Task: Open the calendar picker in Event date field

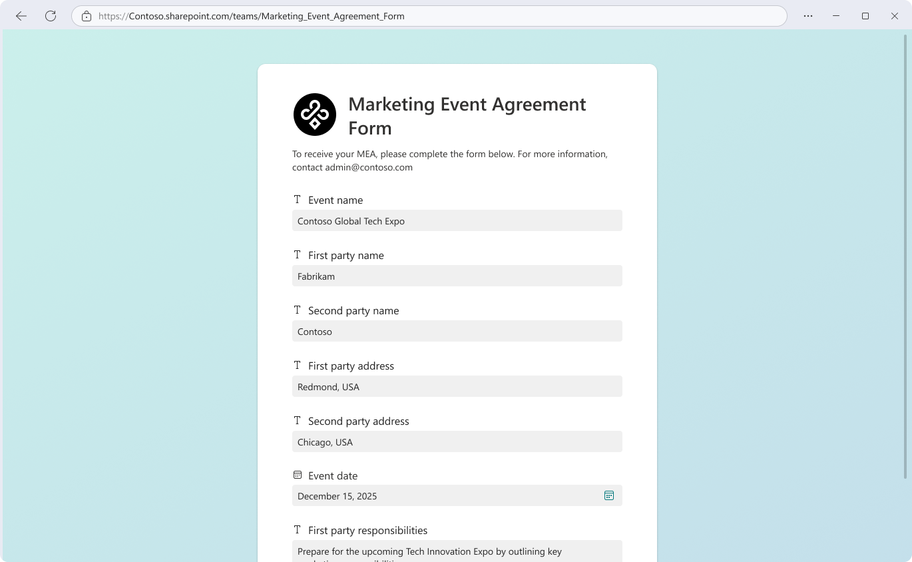Action: click(x=608, y=495)
